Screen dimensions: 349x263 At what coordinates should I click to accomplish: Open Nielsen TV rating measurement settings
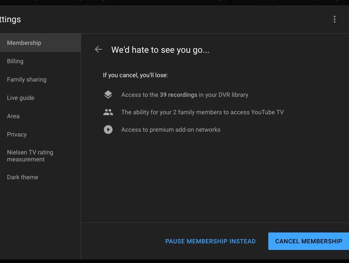pos(30,156)
